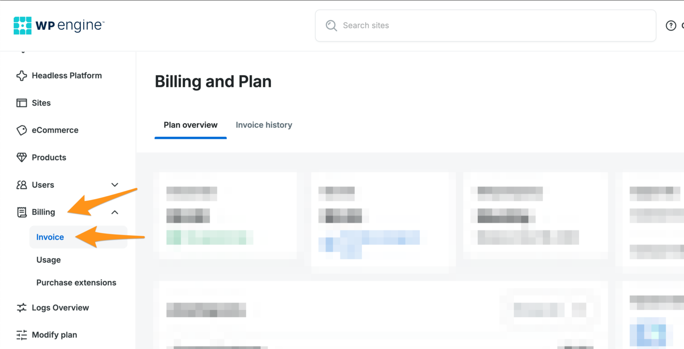Click the Modify plan sliders icon
684x349 pixels.
[21, 335]
